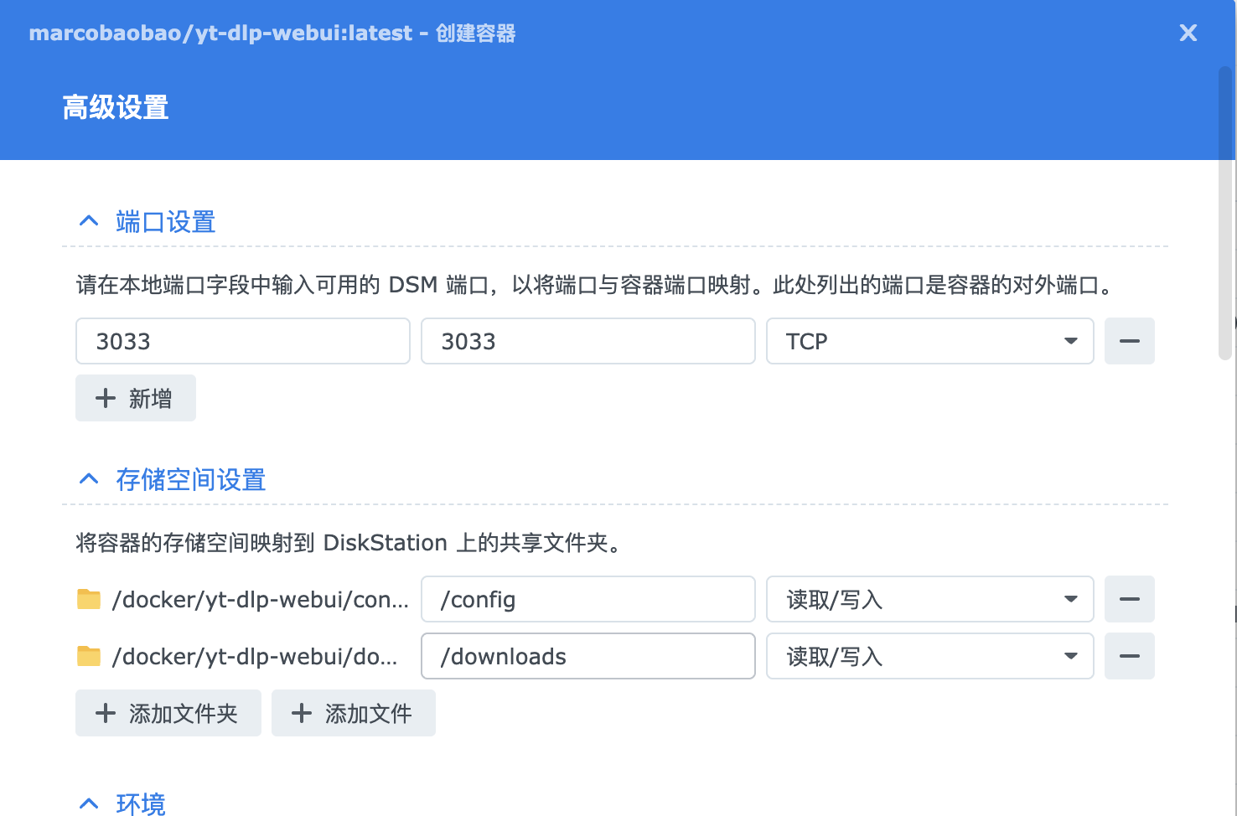Click the vertical scrollbar thumb
Screen dimensions: 1237x816
[1224, 214]
